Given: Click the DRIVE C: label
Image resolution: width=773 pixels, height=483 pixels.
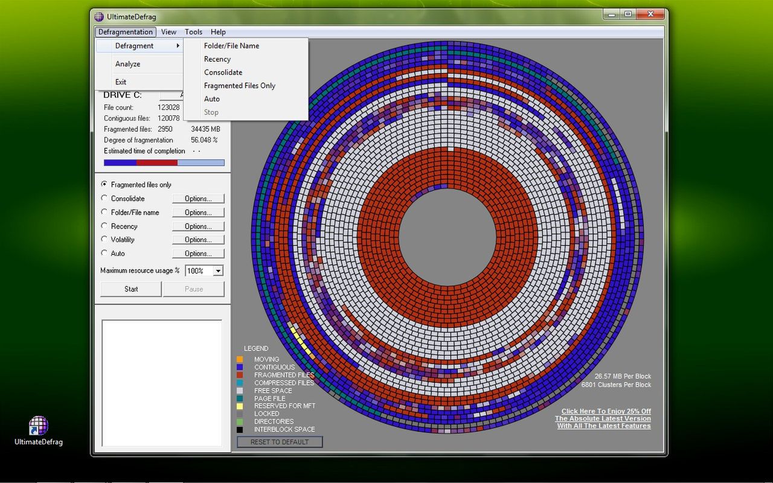Looking at the screenshot, I should (123, 95).
